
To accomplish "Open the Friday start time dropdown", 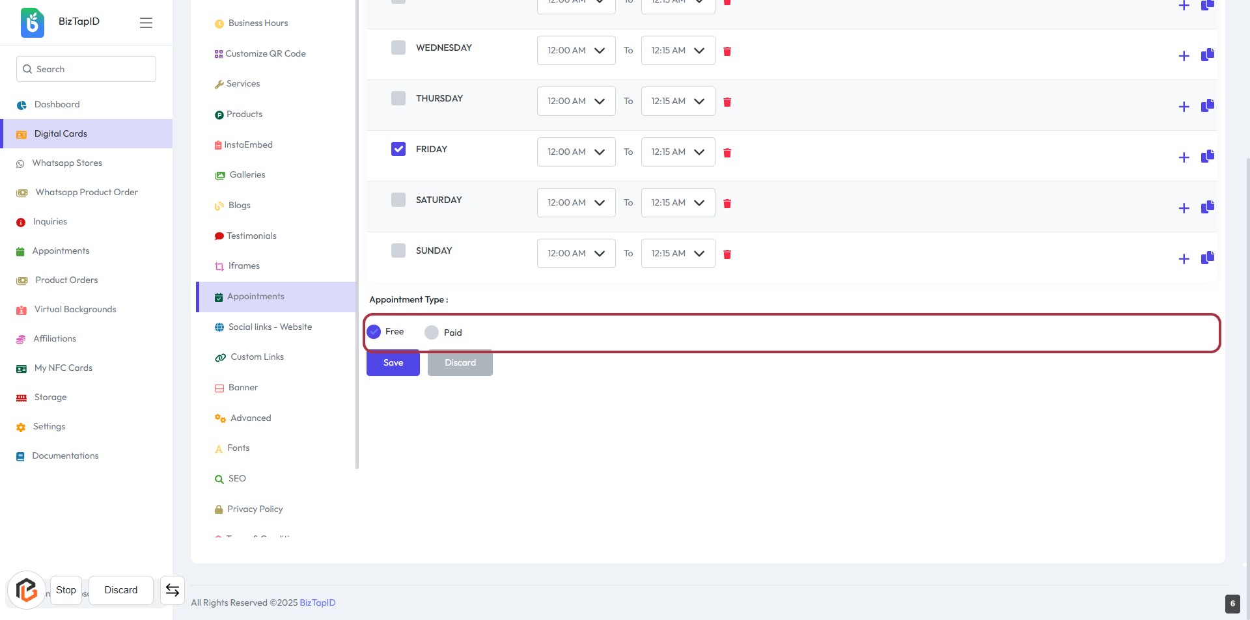I will tap(576, 152).
